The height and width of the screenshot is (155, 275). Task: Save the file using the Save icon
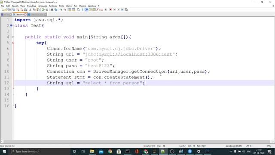[10, 9]
